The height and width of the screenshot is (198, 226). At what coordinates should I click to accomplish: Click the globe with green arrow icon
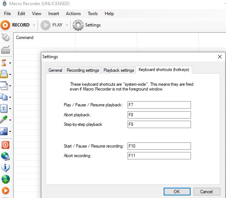point(6,179)
